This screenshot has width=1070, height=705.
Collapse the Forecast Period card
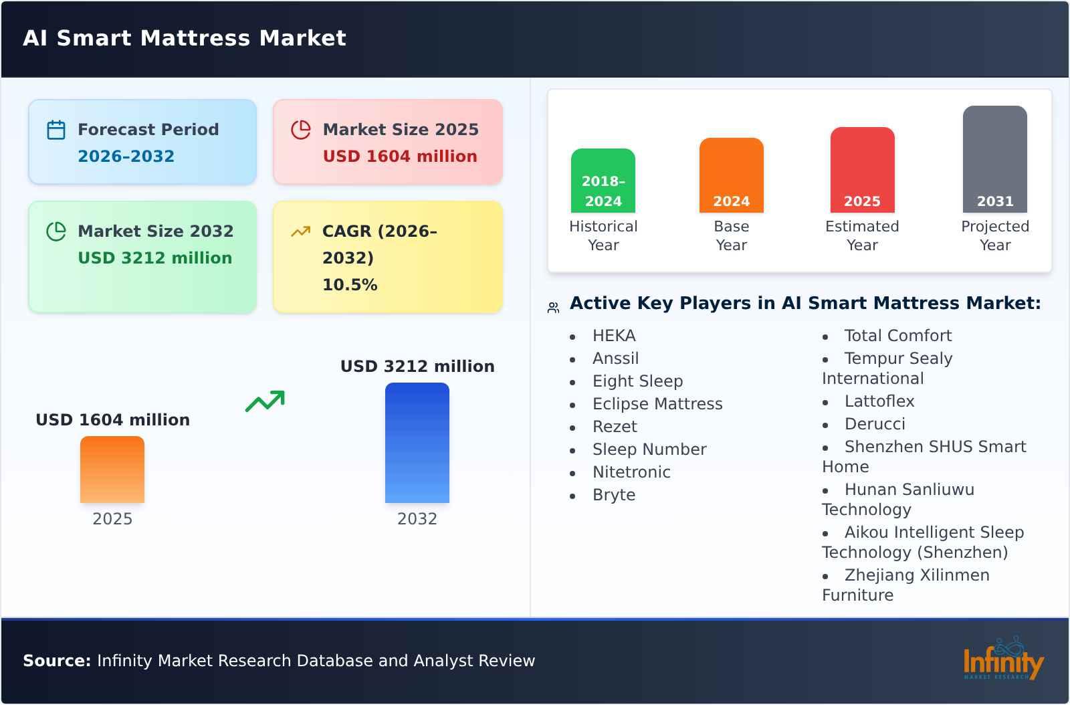(142, 140)
